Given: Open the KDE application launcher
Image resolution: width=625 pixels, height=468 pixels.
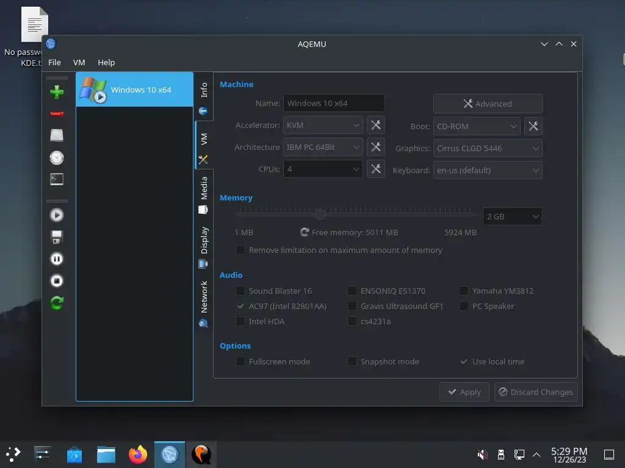Looking at the screenshot, I should [x=13, y=454].
